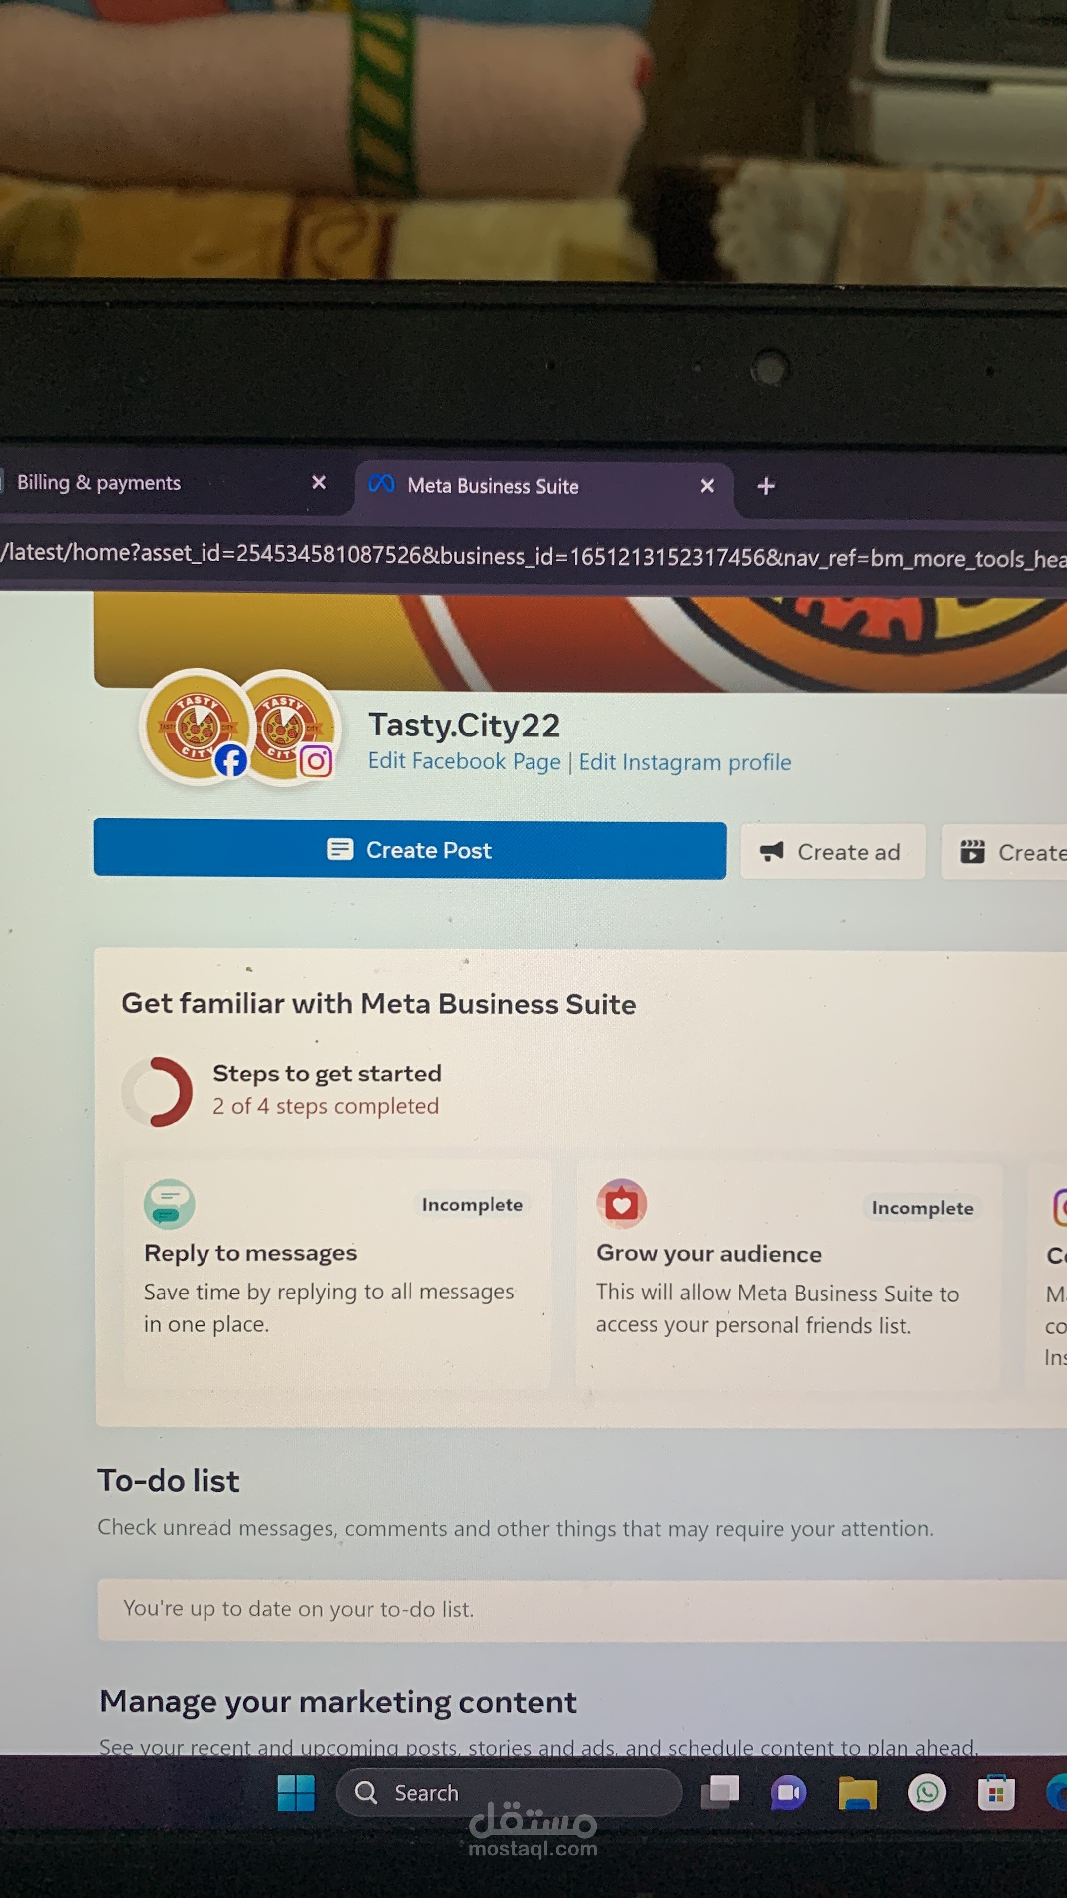This screenshot has height=1898, width=1067.
Task: Open WhatsApp from the taskbar
Action: 927,1793
